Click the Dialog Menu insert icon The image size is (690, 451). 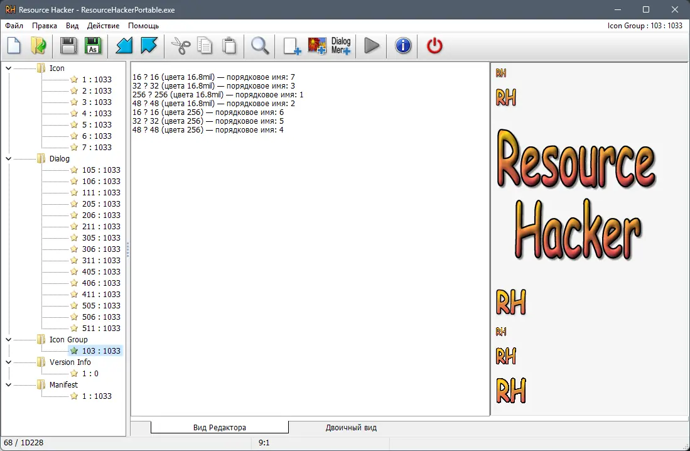[341, 46]
